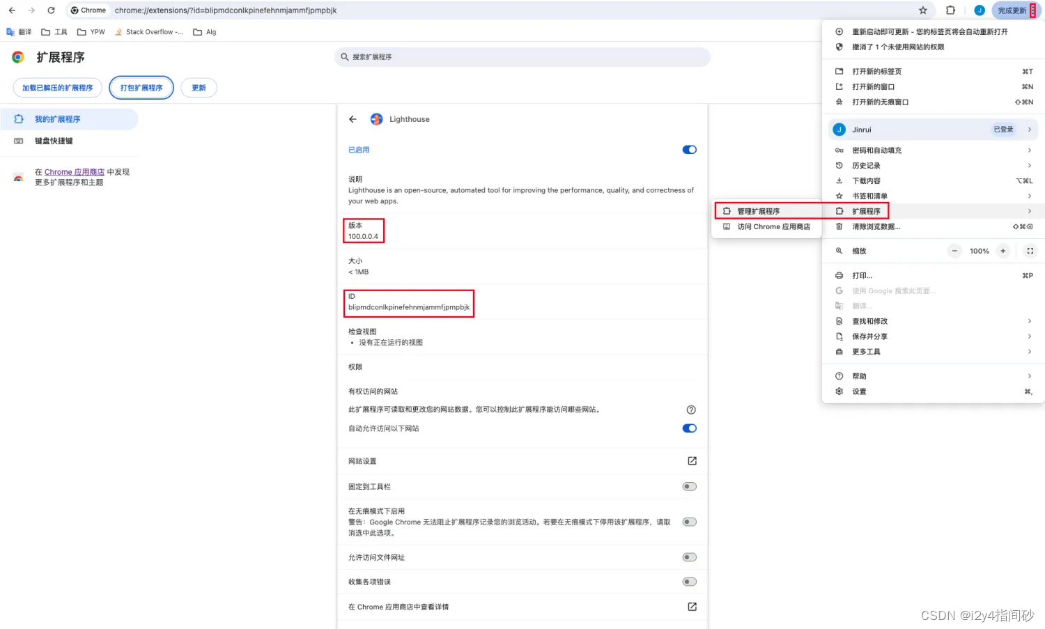The height and width of the screenshot is (629, 1045).
Task: Click the version number 100.0.0.4
Action: pos(363,237)
